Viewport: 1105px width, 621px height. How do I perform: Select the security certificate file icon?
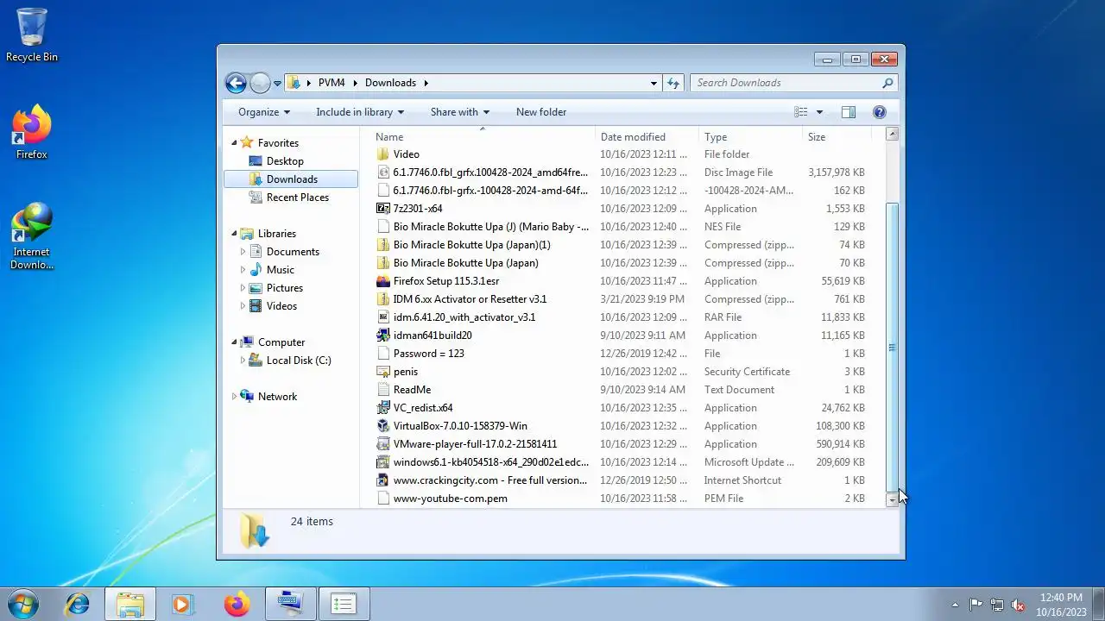(x=384, y=372)
